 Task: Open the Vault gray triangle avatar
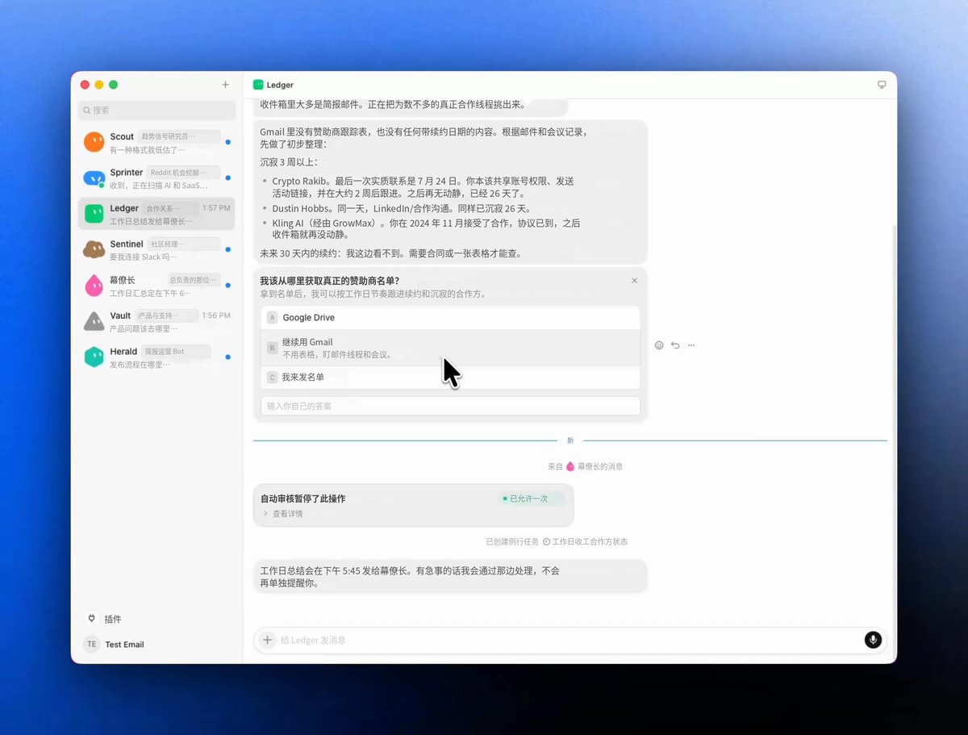94,321
